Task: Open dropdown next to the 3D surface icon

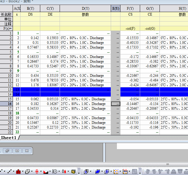Action: [x=102, y=171]
